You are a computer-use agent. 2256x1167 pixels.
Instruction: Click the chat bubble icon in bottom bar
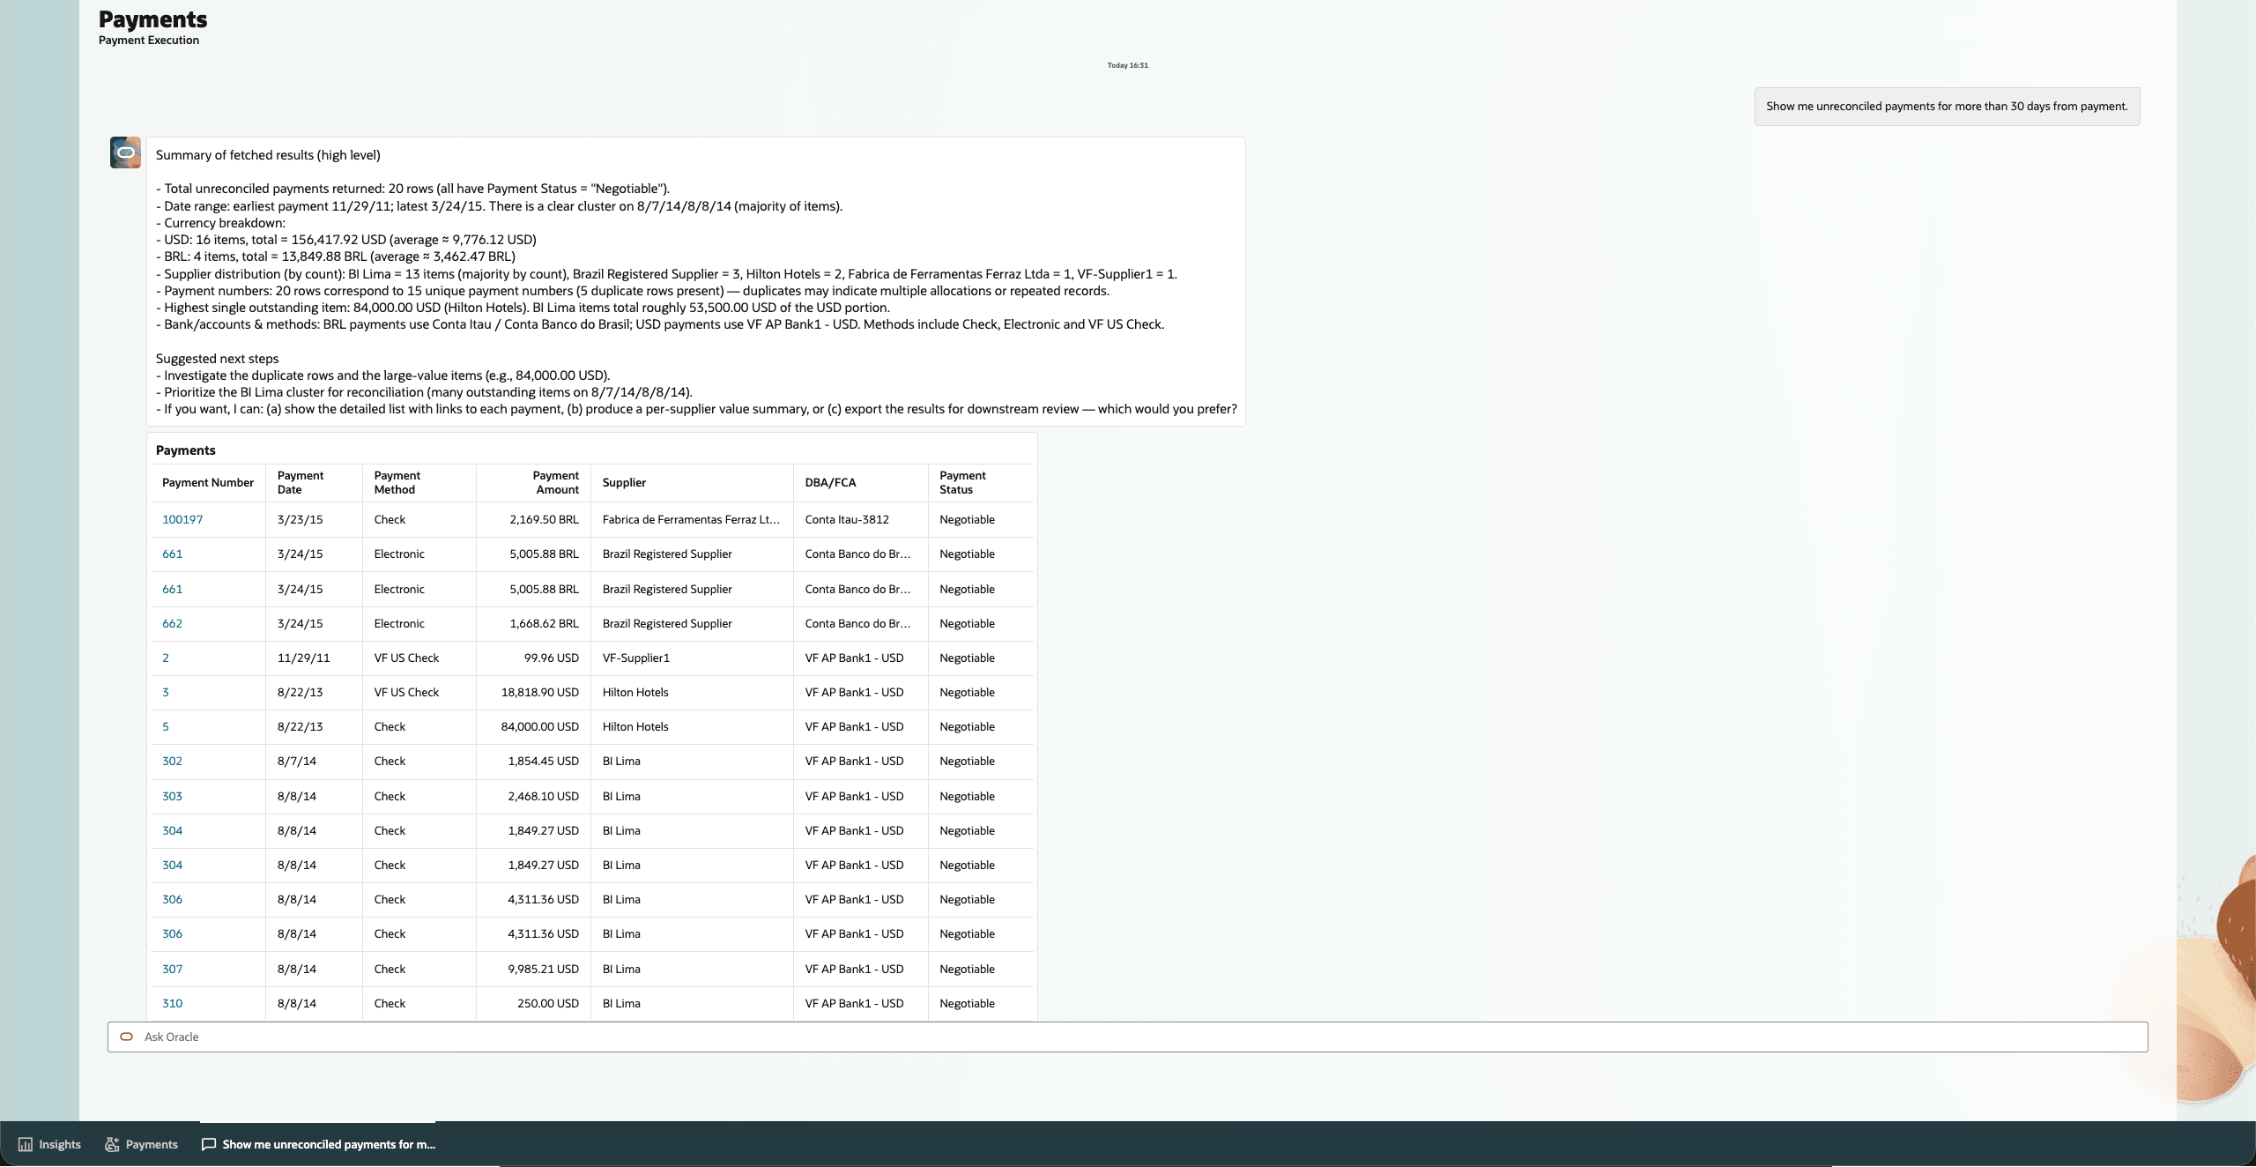coord(209,1144)
